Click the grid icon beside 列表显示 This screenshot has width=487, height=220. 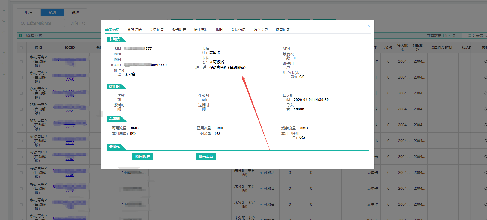point(470,36)
